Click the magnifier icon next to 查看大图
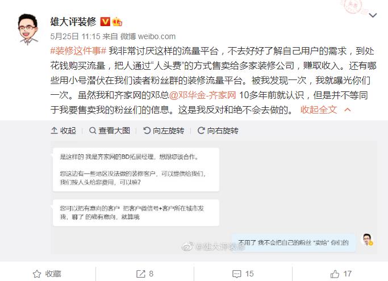 pyautogui.click(x=93, y=131)
